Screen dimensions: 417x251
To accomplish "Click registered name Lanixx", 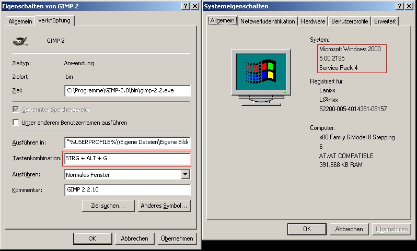I will click(x=327, y=90).
